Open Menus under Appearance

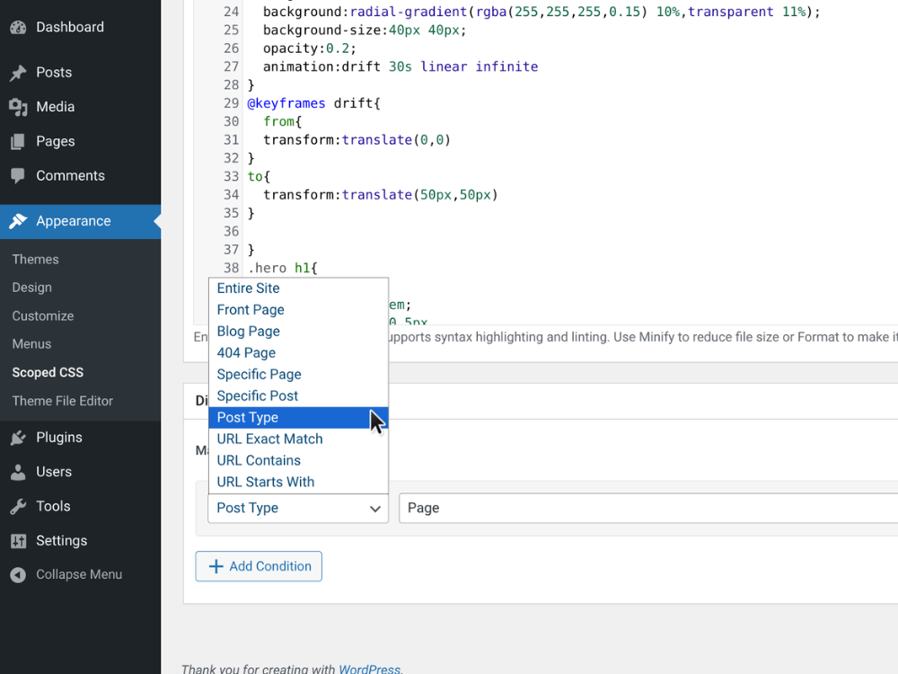(x=32, y=344)
